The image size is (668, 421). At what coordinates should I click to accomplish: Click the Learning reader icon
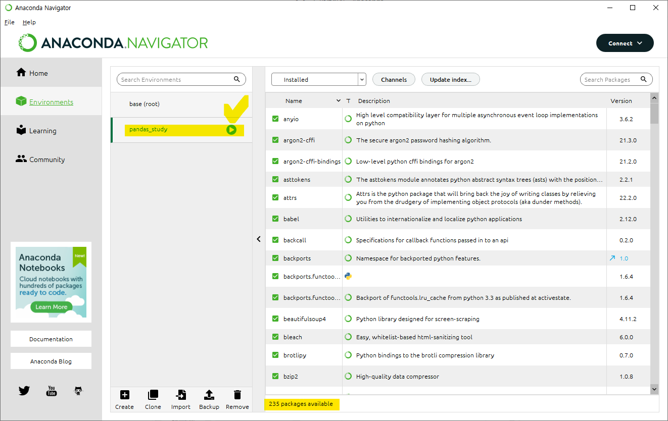tap(21, 130)
